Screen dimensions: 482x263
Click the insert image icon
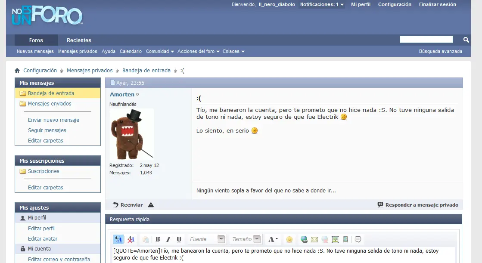[335, 239]
